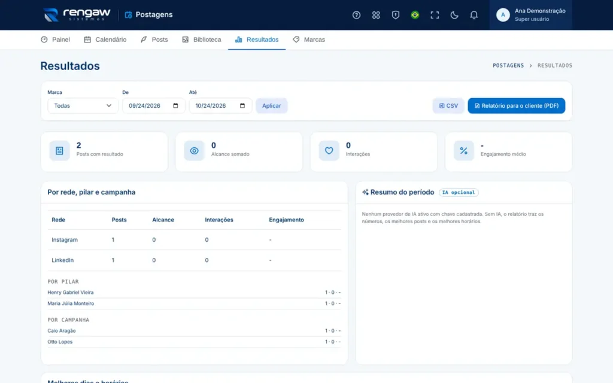
Task: Select the Resultados tab
Action: tap(257, 39)
